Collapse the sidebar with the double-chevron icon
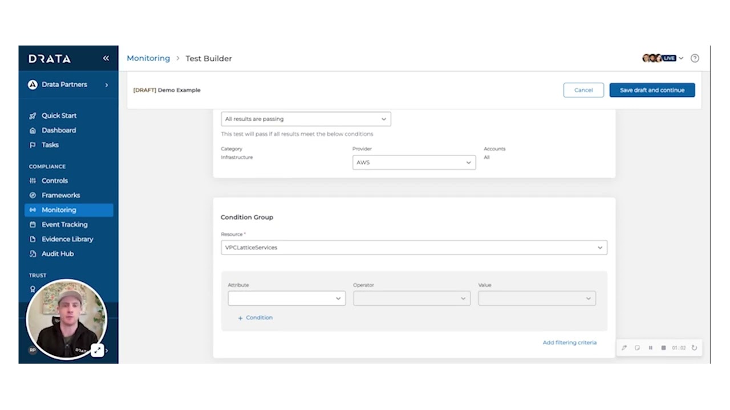The width and height of the screenshot is (730, 410). click(106, 58)
